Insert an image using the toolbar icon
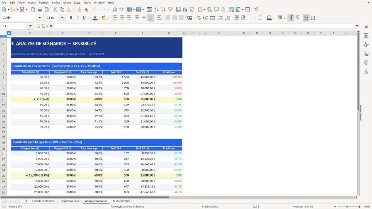 178,9
